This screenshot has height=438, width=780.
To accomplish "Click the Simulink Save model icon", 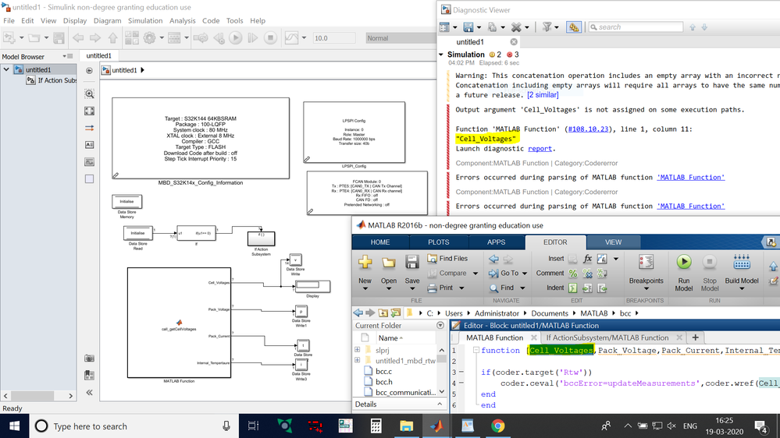I will pyautogui.click(x=59, y=37).
